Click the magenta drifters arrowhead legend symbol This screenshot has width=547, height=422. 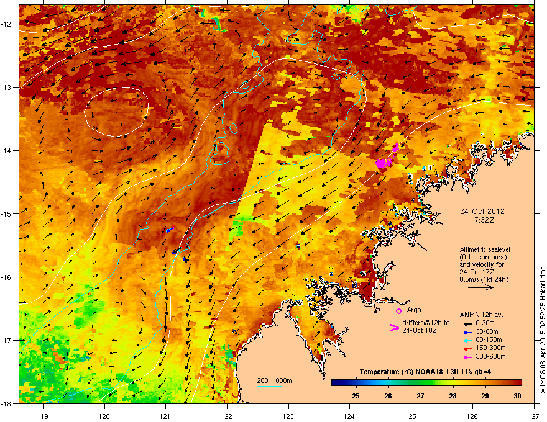[x=394, y=328]
